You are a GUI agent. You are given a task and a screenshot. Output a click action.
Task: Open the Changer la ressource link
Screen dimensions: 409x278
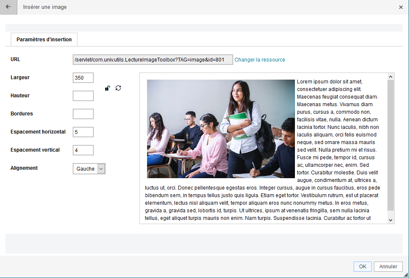coord(260,60)
